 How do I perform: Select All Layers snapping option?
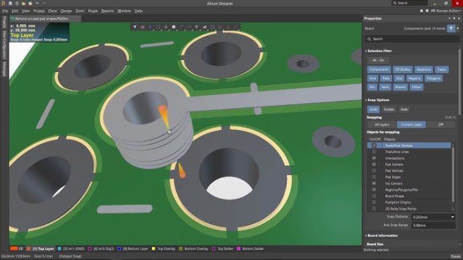tap(382, 124)
